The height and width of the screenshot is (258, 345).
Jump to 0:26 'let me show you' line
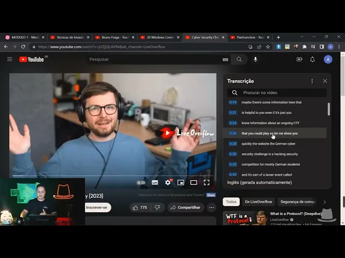point(275,133)
